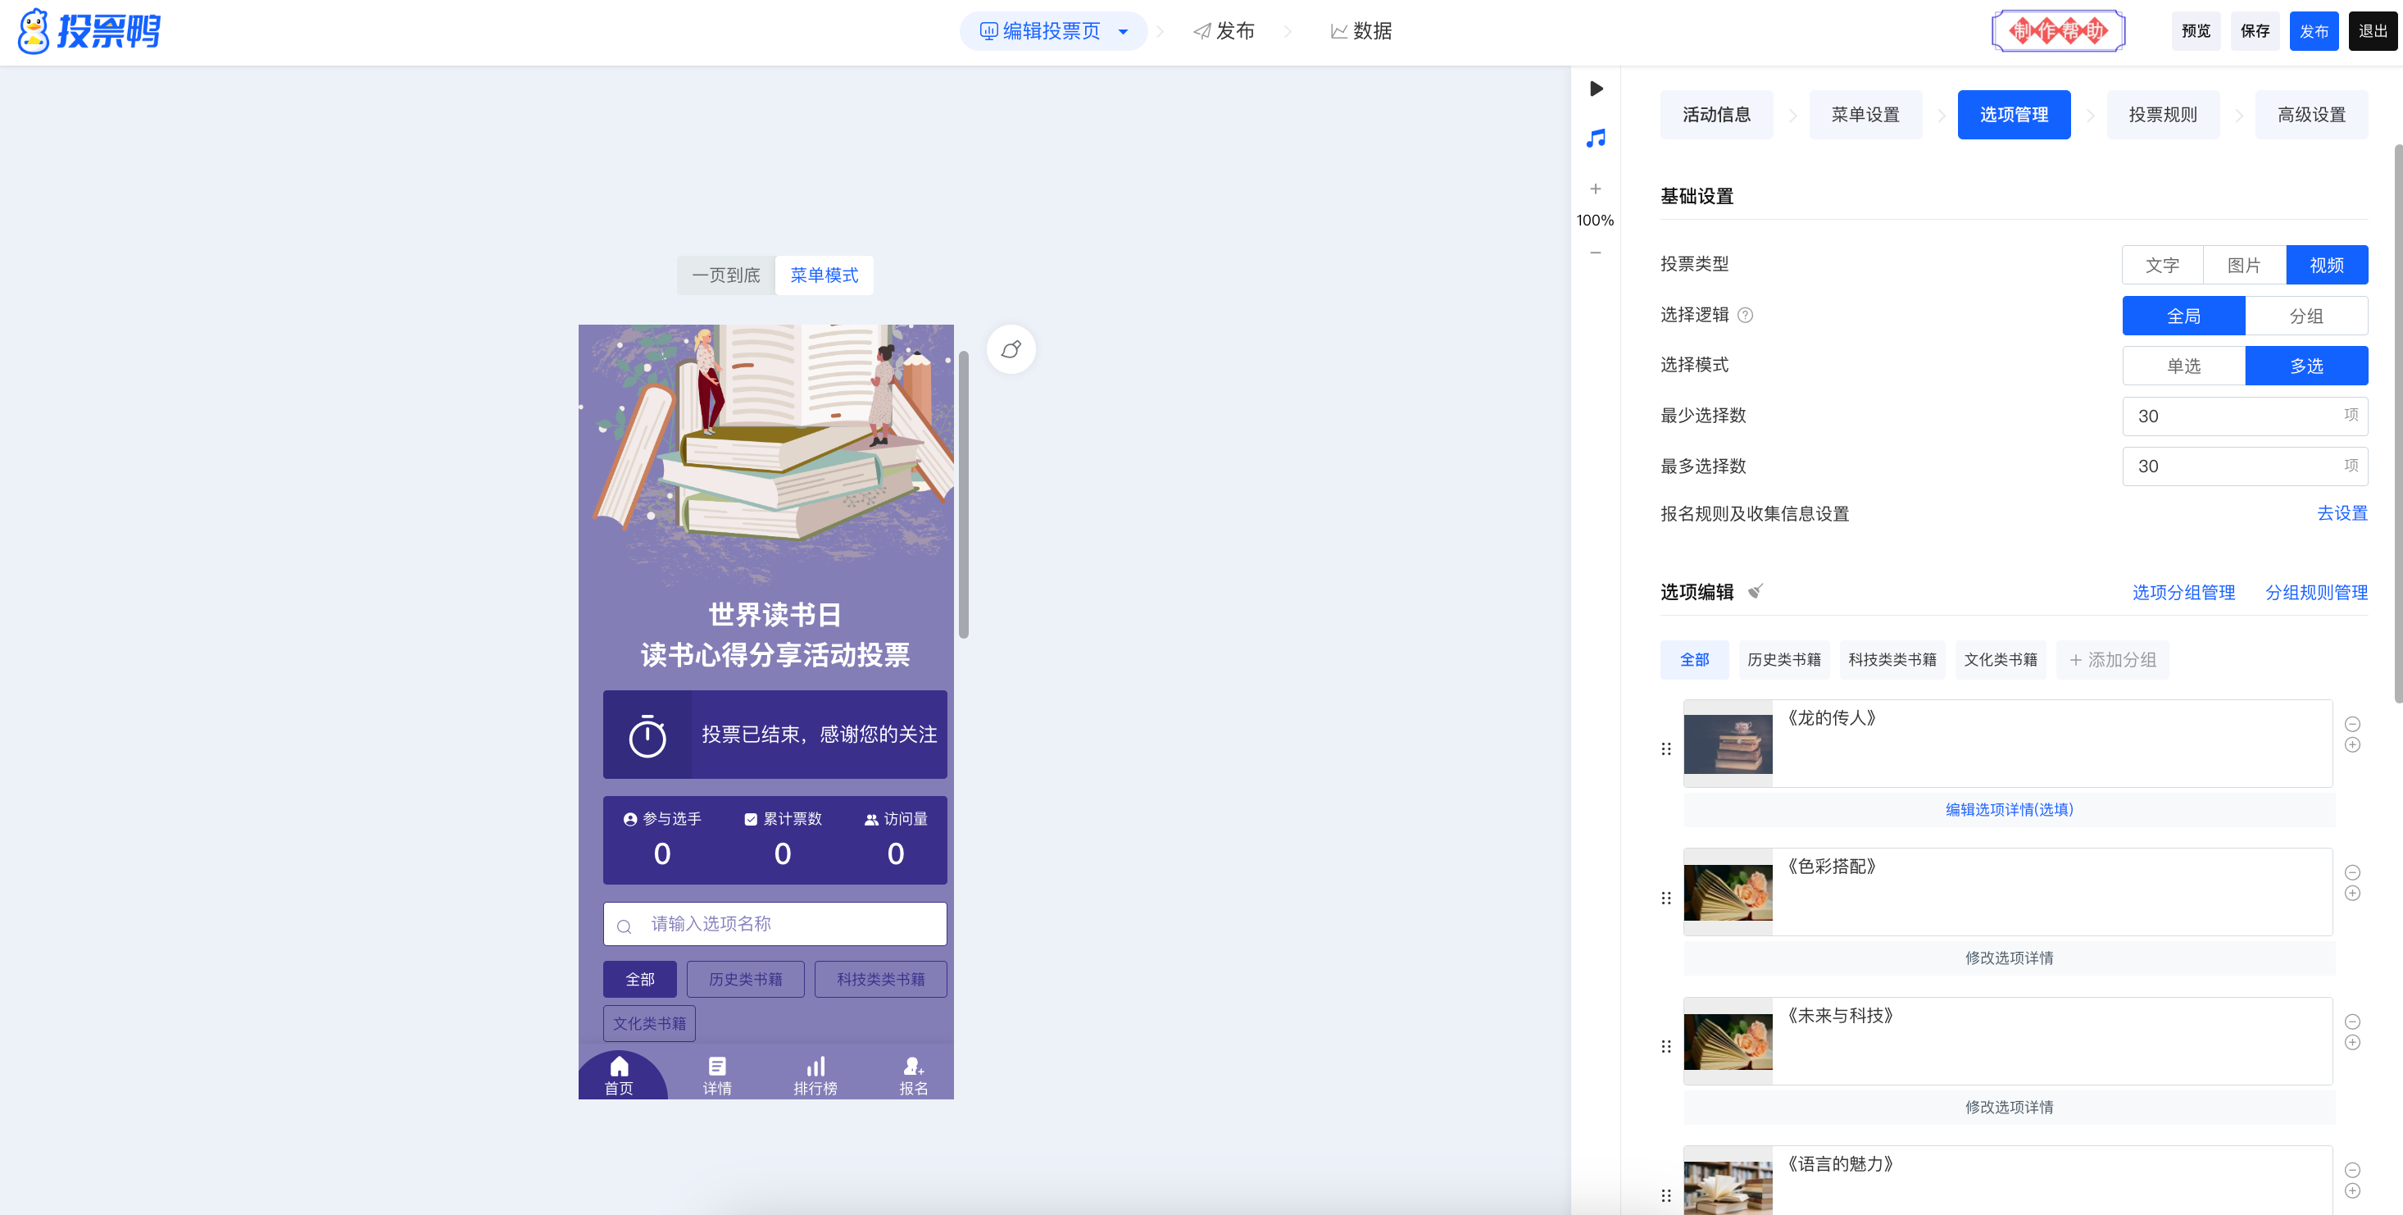Zoom out with the minus icon
2403x1215 pixels.
[1595, 253]
